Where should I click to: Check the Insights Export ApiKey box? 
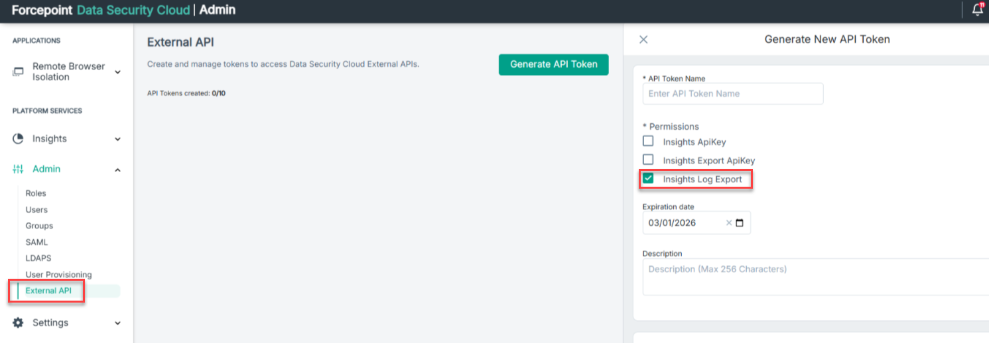pyautogui.click(x=649, y=160)
